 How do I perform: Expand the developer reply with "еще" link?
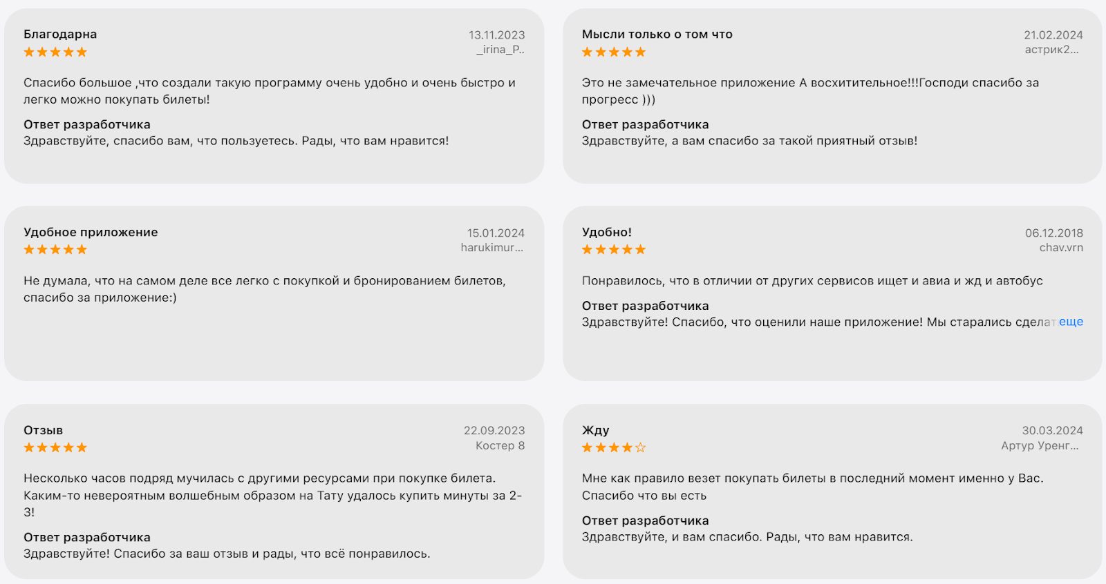coord(1071,322)
